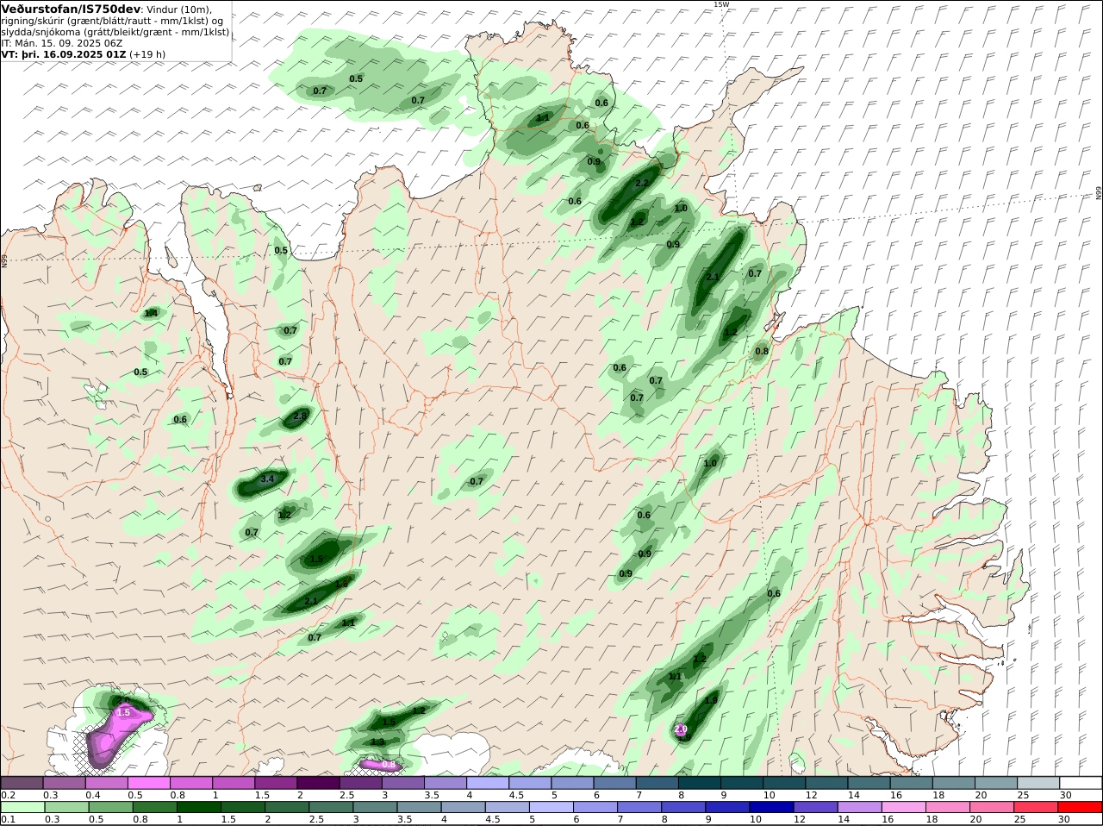Click the grey snow swatch labeled 25
The image size is (1103, 826).
coord(1039,782)
